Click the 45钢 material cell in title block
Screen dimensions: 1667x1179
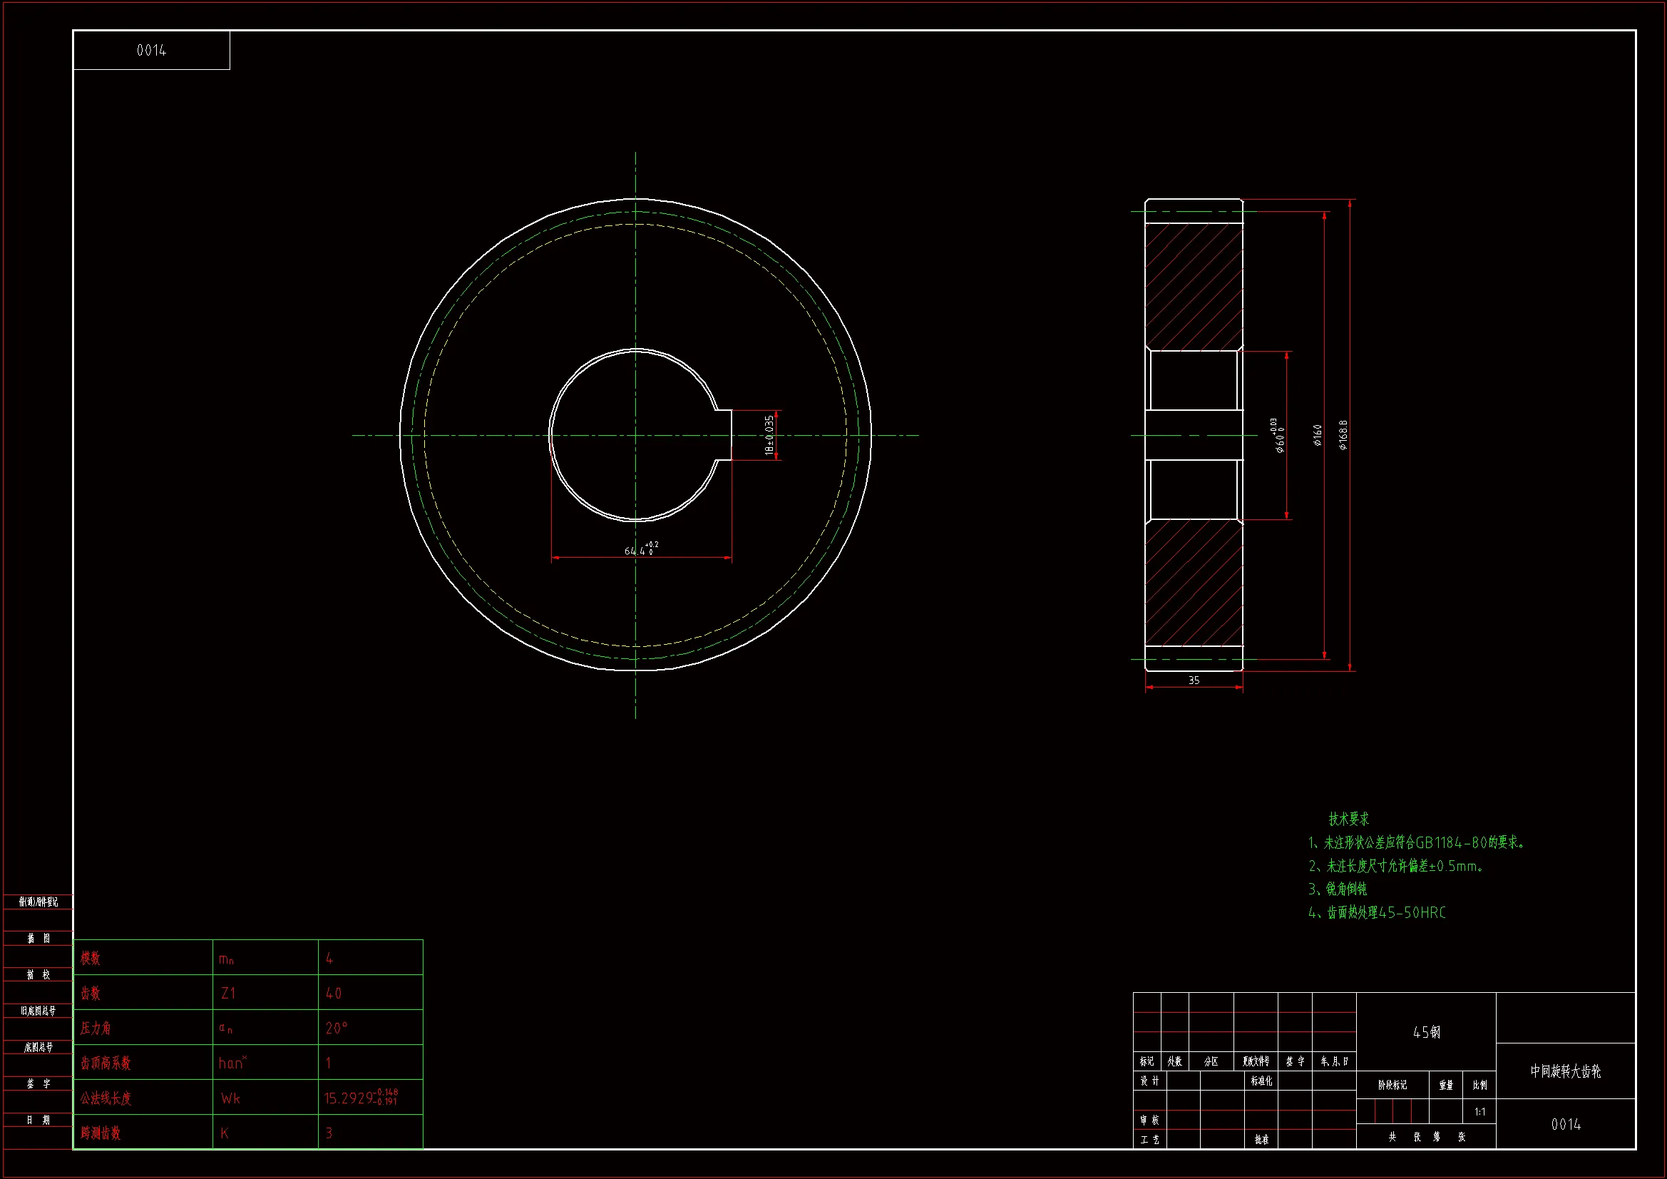pyautogui.click(x=1426, y=1032)
